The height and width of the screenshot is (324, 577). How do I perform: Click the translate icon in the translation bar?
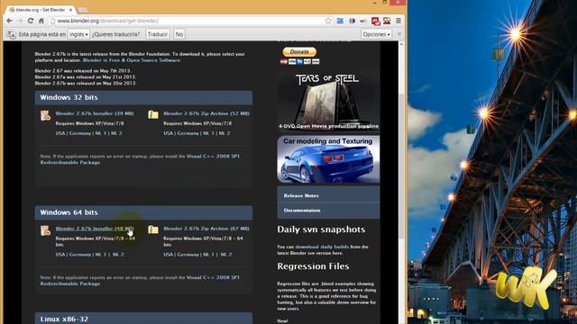(x=11, y=34)
